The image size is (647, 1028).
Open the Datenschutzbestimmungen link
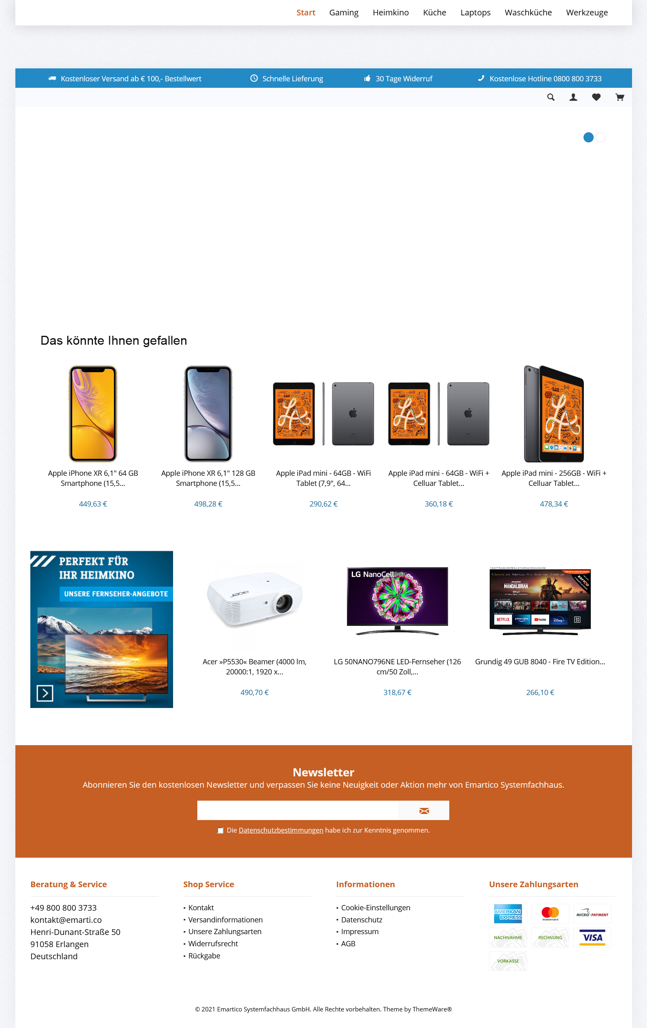tap(281, 830)
